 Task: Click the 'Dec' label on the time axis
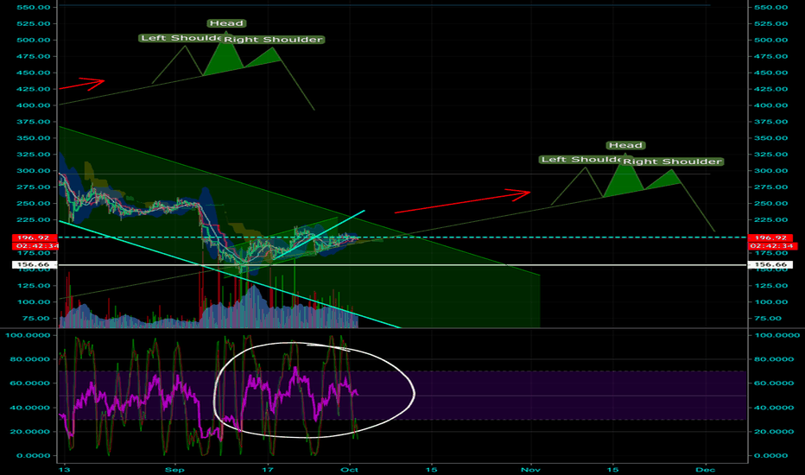click(706, 469)
